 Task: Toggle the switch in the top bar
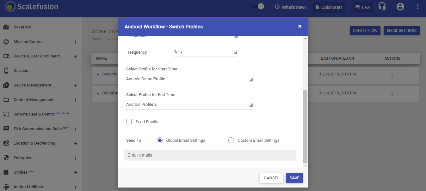258,7
